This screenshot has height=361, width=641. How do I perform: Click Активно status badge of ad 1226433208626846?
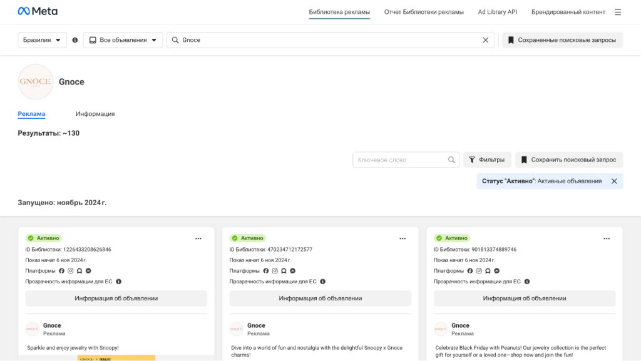(x=43, y=238)
